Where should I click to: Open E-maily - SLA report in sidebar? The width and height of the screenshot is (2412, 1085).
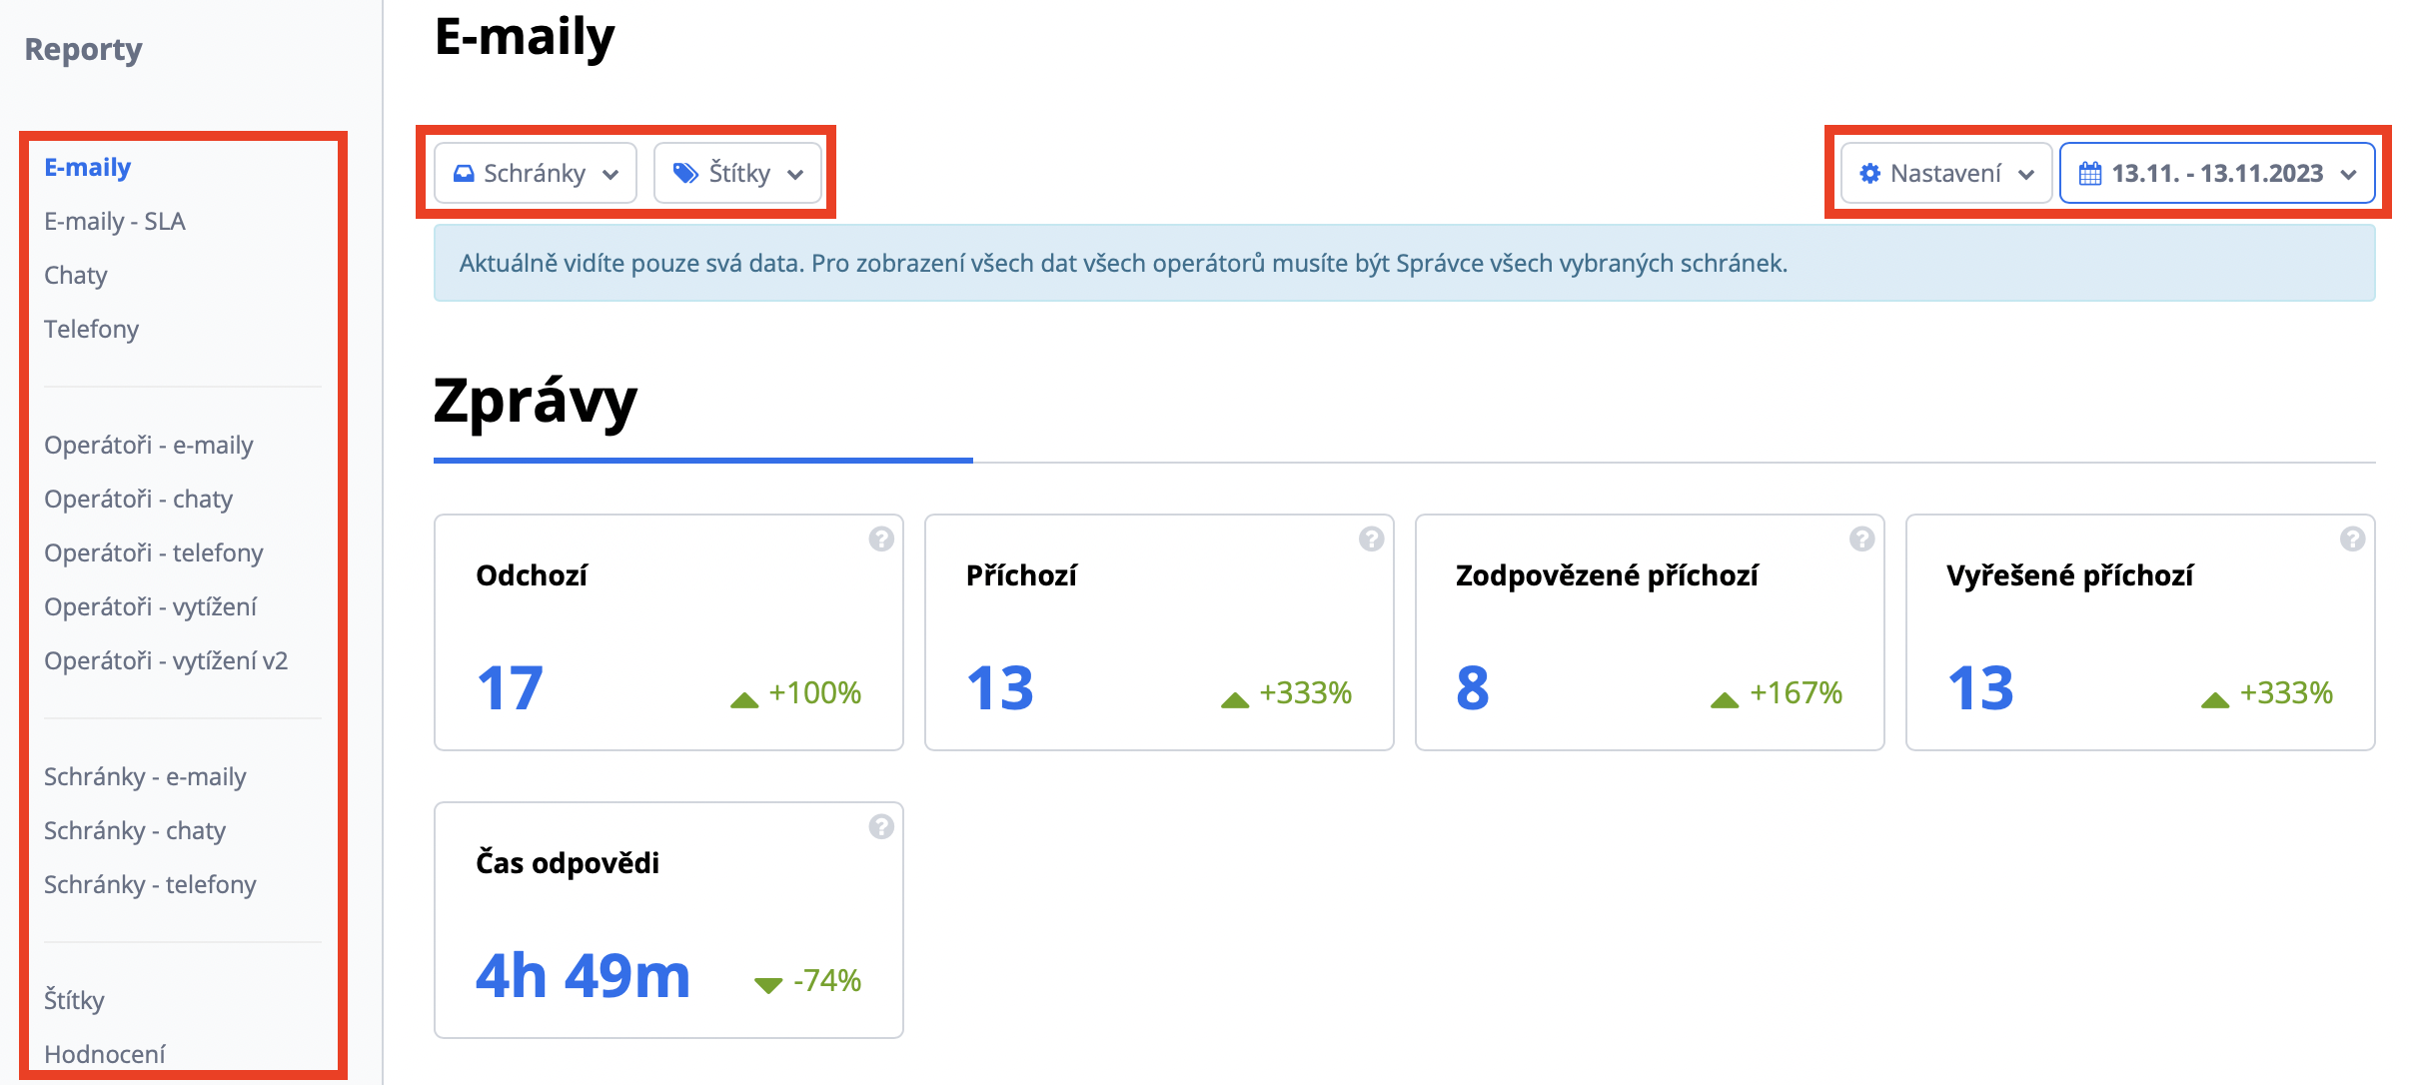click(115, 222)
